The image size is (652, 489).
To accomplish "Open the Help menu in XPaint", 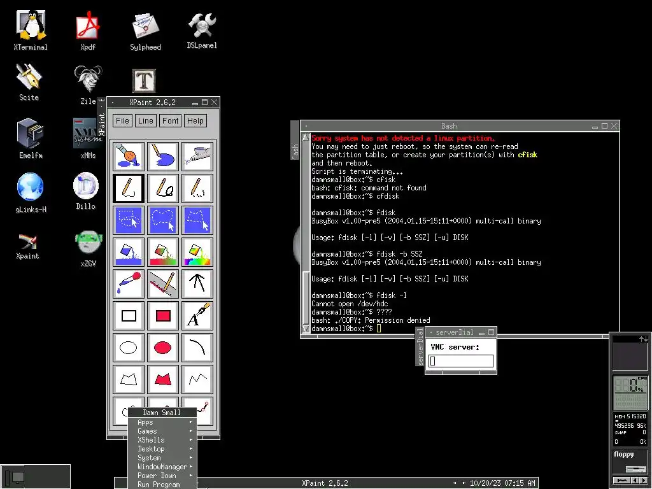I will point(195,120).
